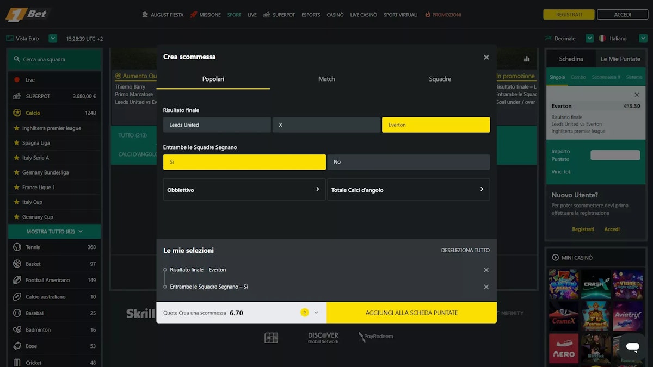This screenshot has height=367, width=653.
Task: Open the Sport menu item
Action: click(x=234, y=15)
